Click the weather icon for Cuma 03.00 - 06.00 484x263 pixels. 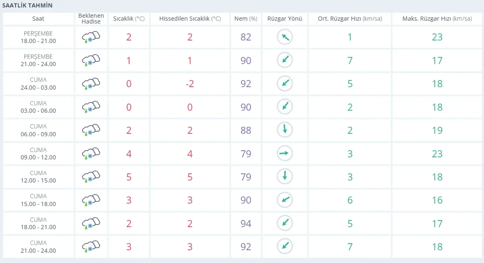[91, 107]
